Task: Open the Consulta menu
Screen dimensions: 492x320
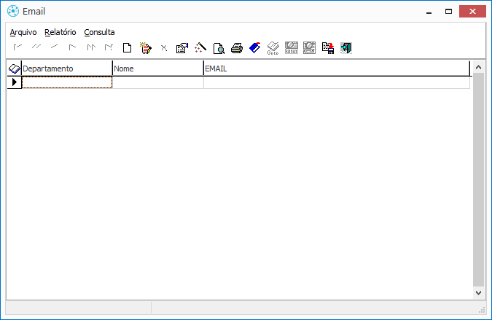Action: 99,32
